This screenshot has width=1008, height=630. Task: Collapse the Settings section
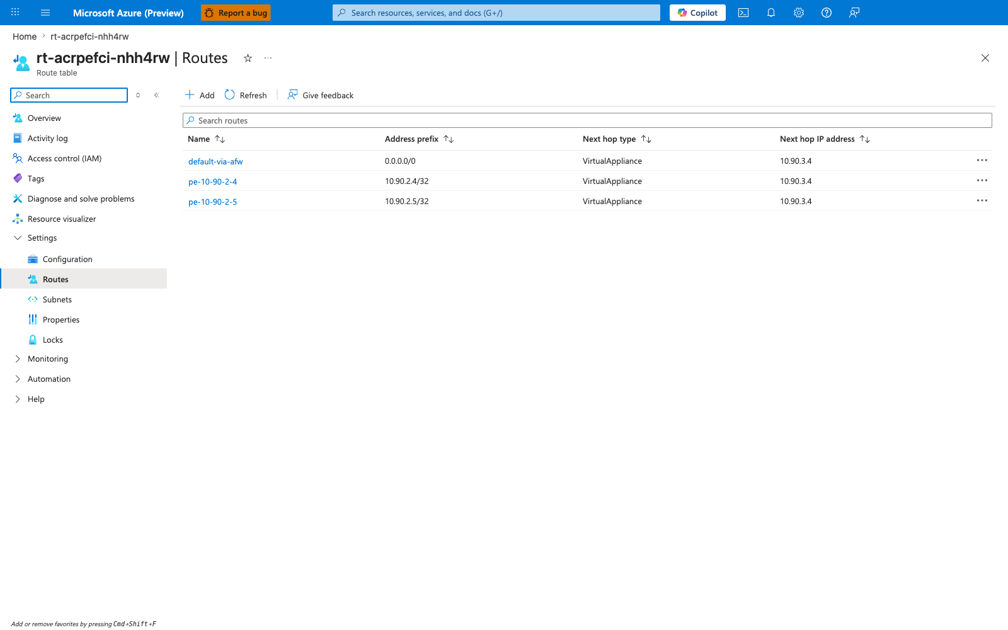point(18,238)
